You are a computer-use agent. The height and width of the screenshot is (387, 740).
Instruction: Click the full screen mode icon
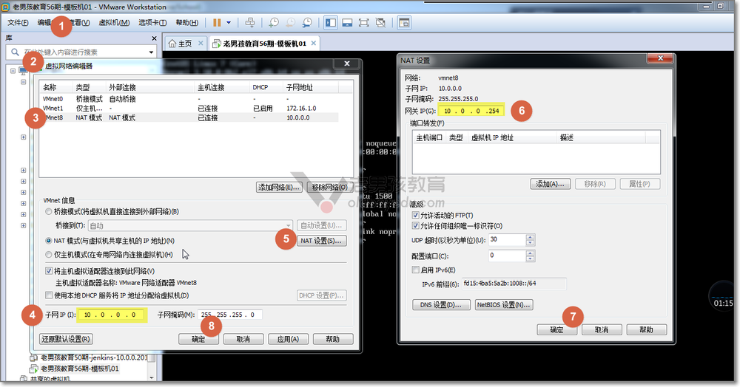point(364,23)
